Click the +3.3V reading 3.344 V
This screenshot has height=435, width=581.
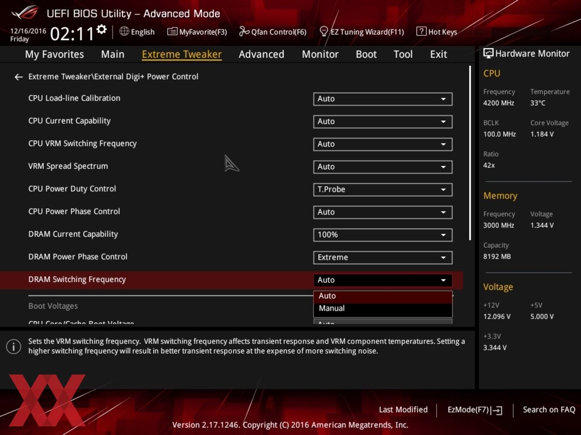495,348
